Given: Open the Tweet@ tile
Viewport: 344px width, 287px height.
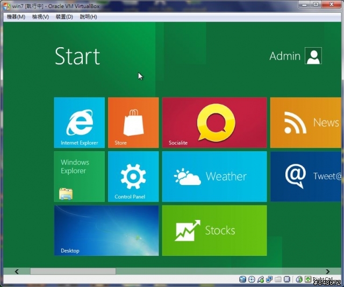Looking at the screenshot, I should 306,176.
